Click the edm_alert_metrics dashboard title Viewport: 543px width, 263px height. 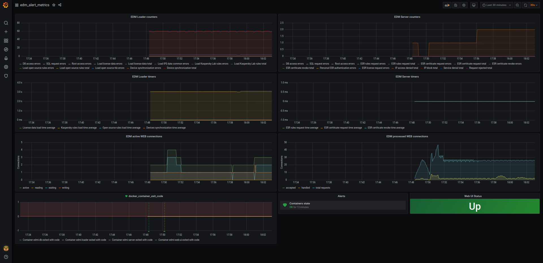(35, 5)
